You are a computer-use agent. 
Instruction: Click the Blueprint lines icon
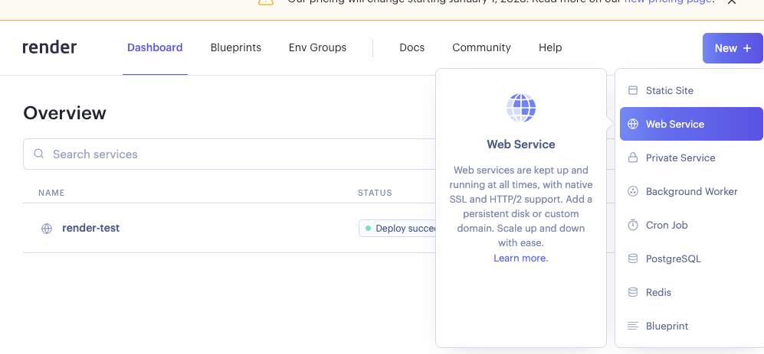coord(633,326)
